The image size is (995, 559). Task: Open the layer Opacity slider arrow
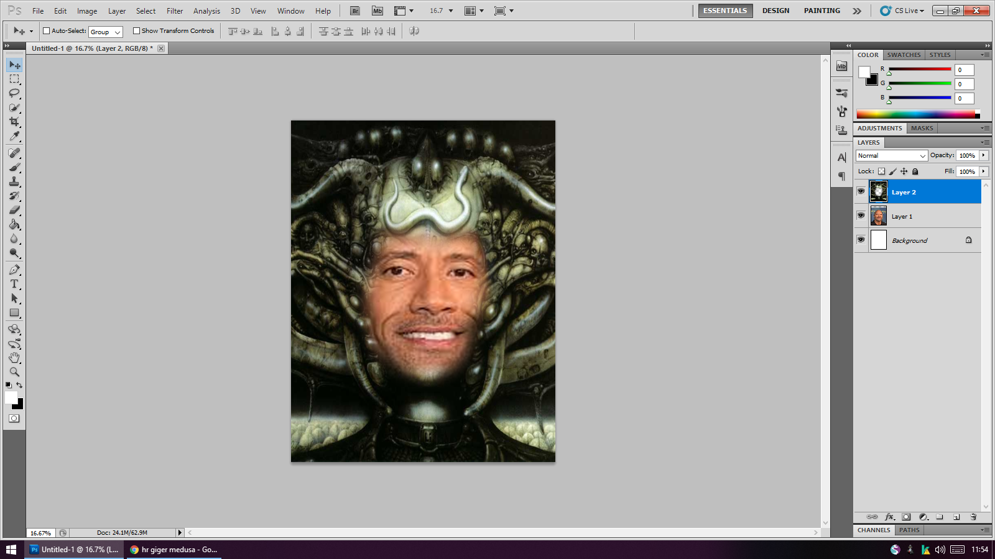984,155
